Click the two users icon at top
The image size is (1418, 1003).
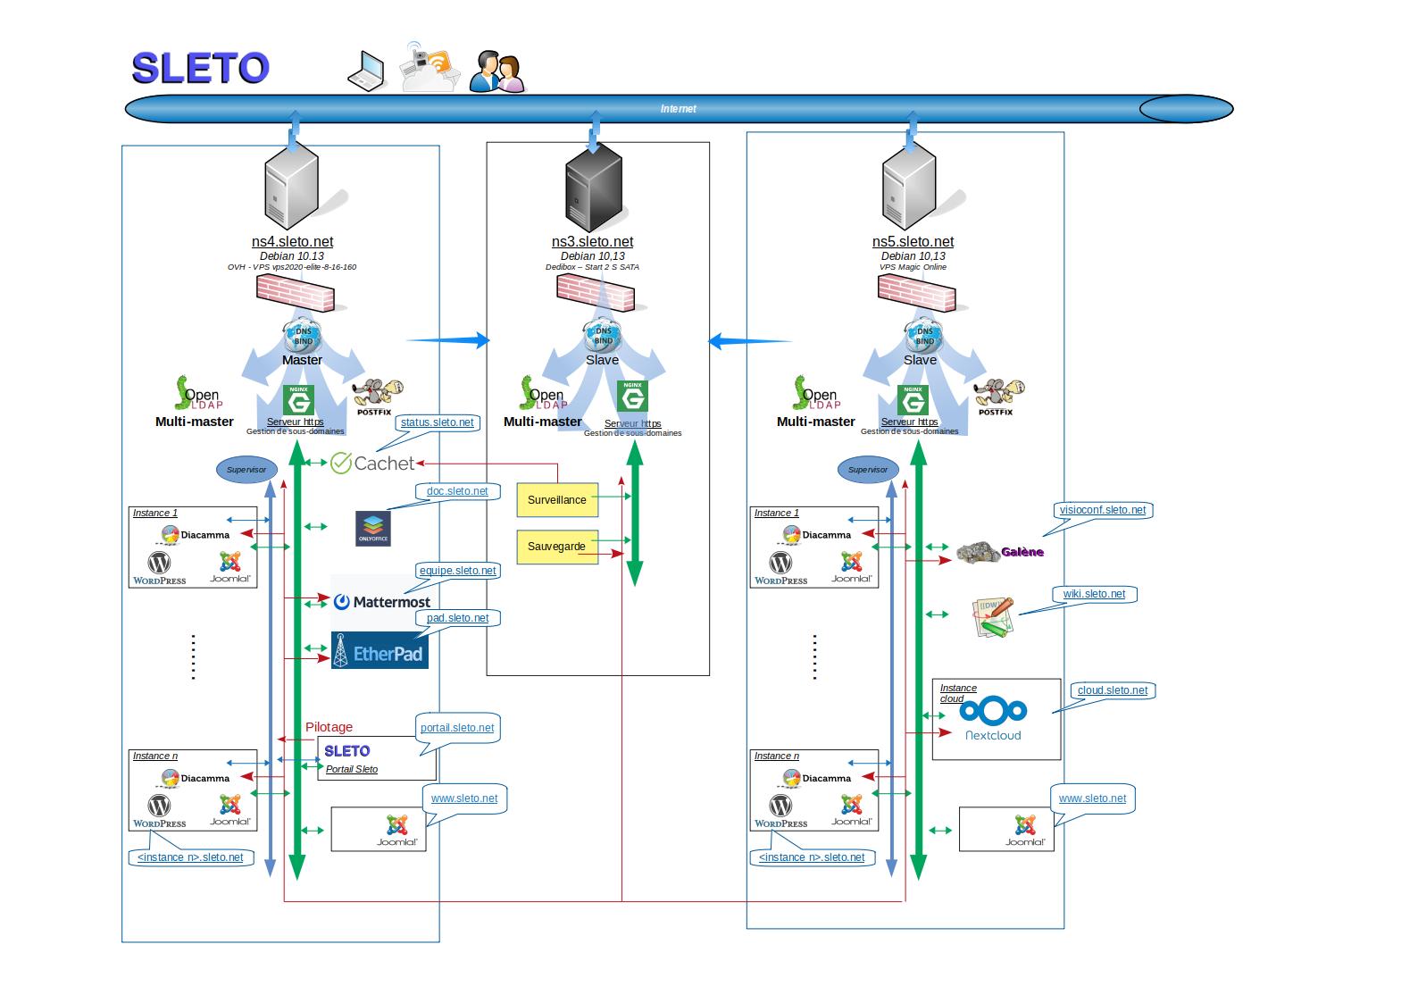point(496,71)
